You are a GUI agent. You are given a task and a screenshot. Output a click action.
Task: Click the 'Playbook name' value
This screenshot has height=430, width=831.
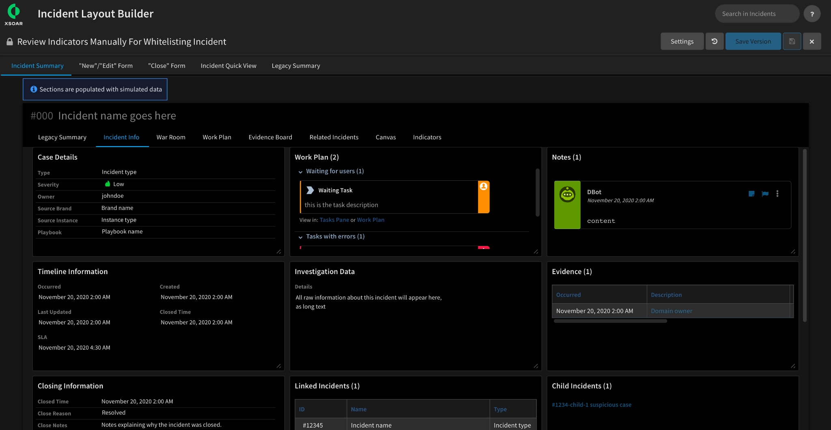click(122, 231)
